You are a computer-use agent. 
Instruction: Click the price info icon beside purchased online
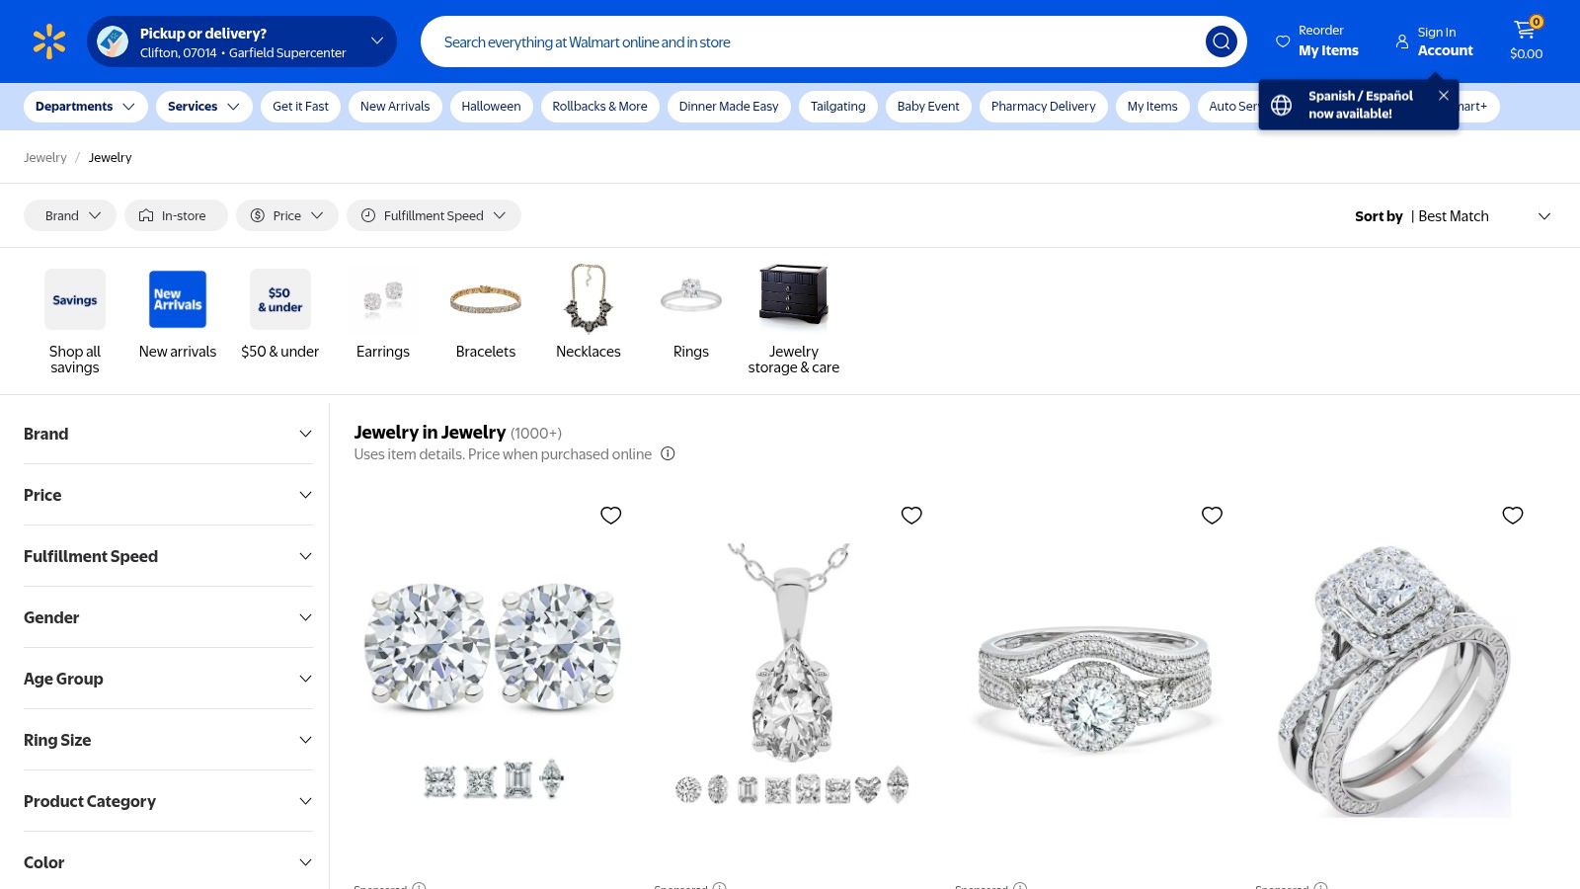tap(668, 454)
